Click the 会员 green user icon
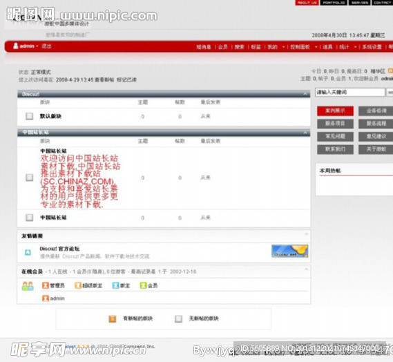 click(143, 285)
